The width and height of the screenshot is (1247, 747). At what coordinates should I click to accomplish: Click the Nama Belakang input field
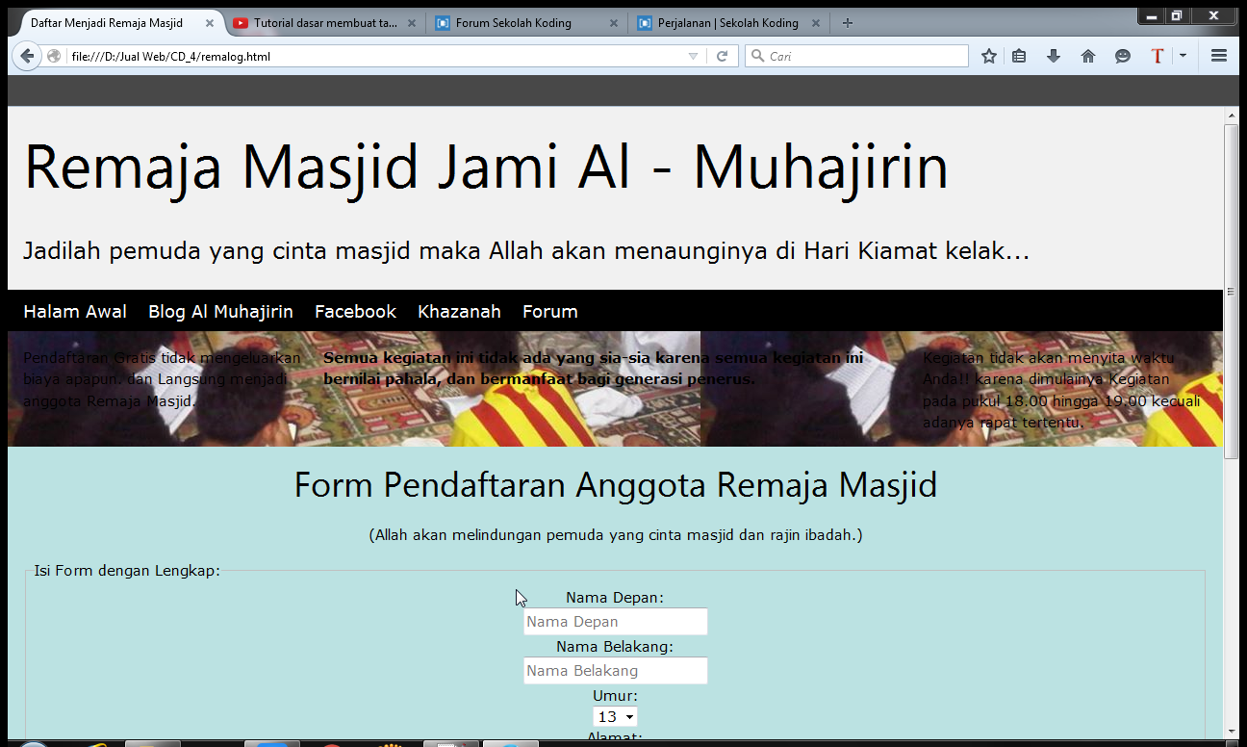[x=616, y=671]
